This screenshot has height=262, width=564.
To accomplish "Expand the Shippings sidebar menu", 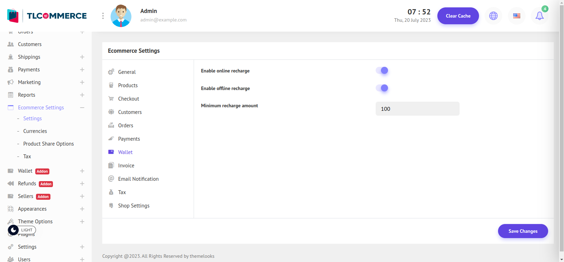I will tap(82, 57).
